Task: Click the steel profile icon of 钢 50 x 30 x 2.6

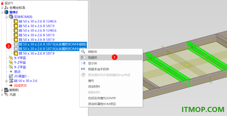Action: pyautogui.click(x=11, y=81)
